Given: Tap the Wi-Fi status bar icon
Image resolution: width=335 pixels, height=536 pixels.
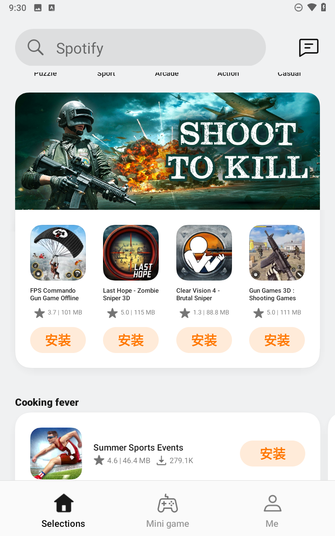Looking at the screenshot, I should (x=312, y=7).
